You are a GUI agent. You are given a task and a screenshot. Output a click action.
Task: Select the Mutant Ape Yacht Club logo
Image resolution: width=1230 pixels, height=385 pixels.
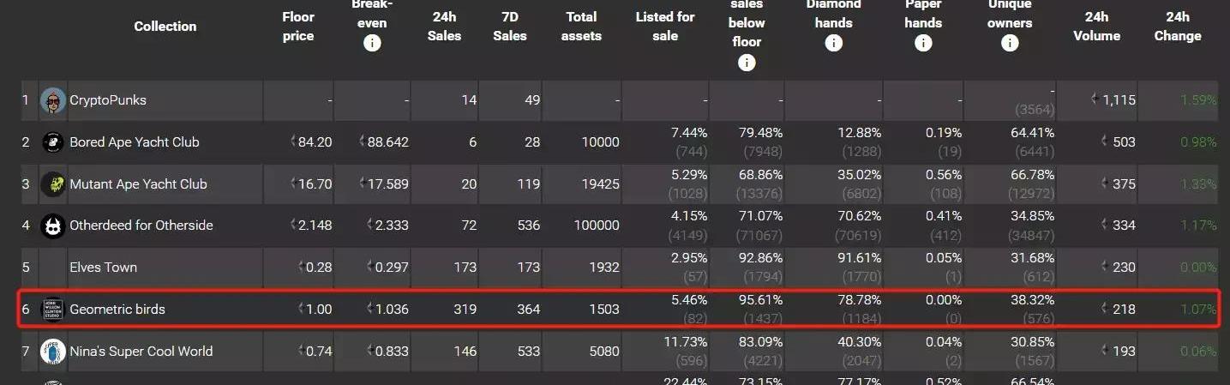coord(53,183)
